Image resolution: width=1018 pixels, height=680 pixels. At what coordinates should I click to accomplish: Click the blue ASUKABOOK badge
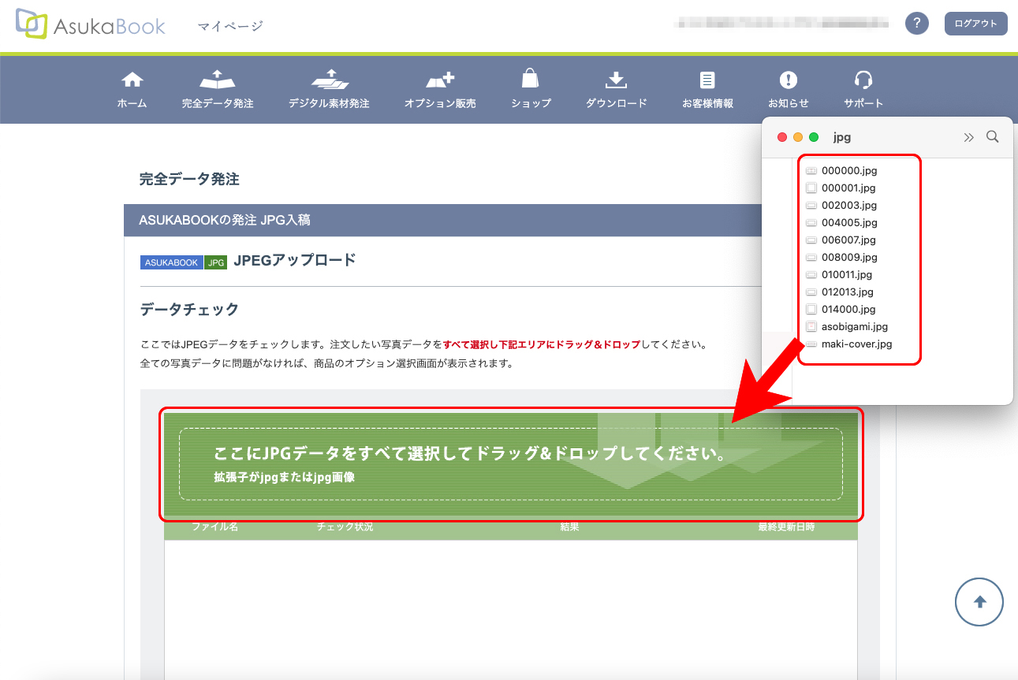click(172, 262)
